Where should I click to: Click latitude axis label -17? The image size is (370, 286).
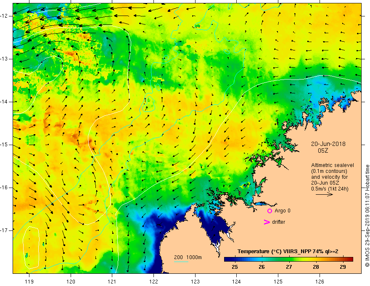[5, 230]
